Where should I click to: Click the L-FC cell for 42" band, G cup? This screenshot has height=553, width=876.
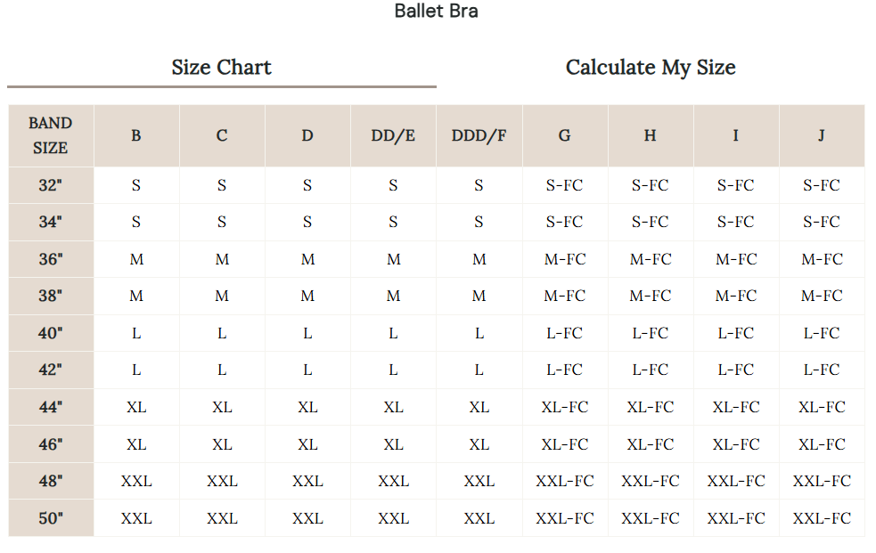[564, 370]
